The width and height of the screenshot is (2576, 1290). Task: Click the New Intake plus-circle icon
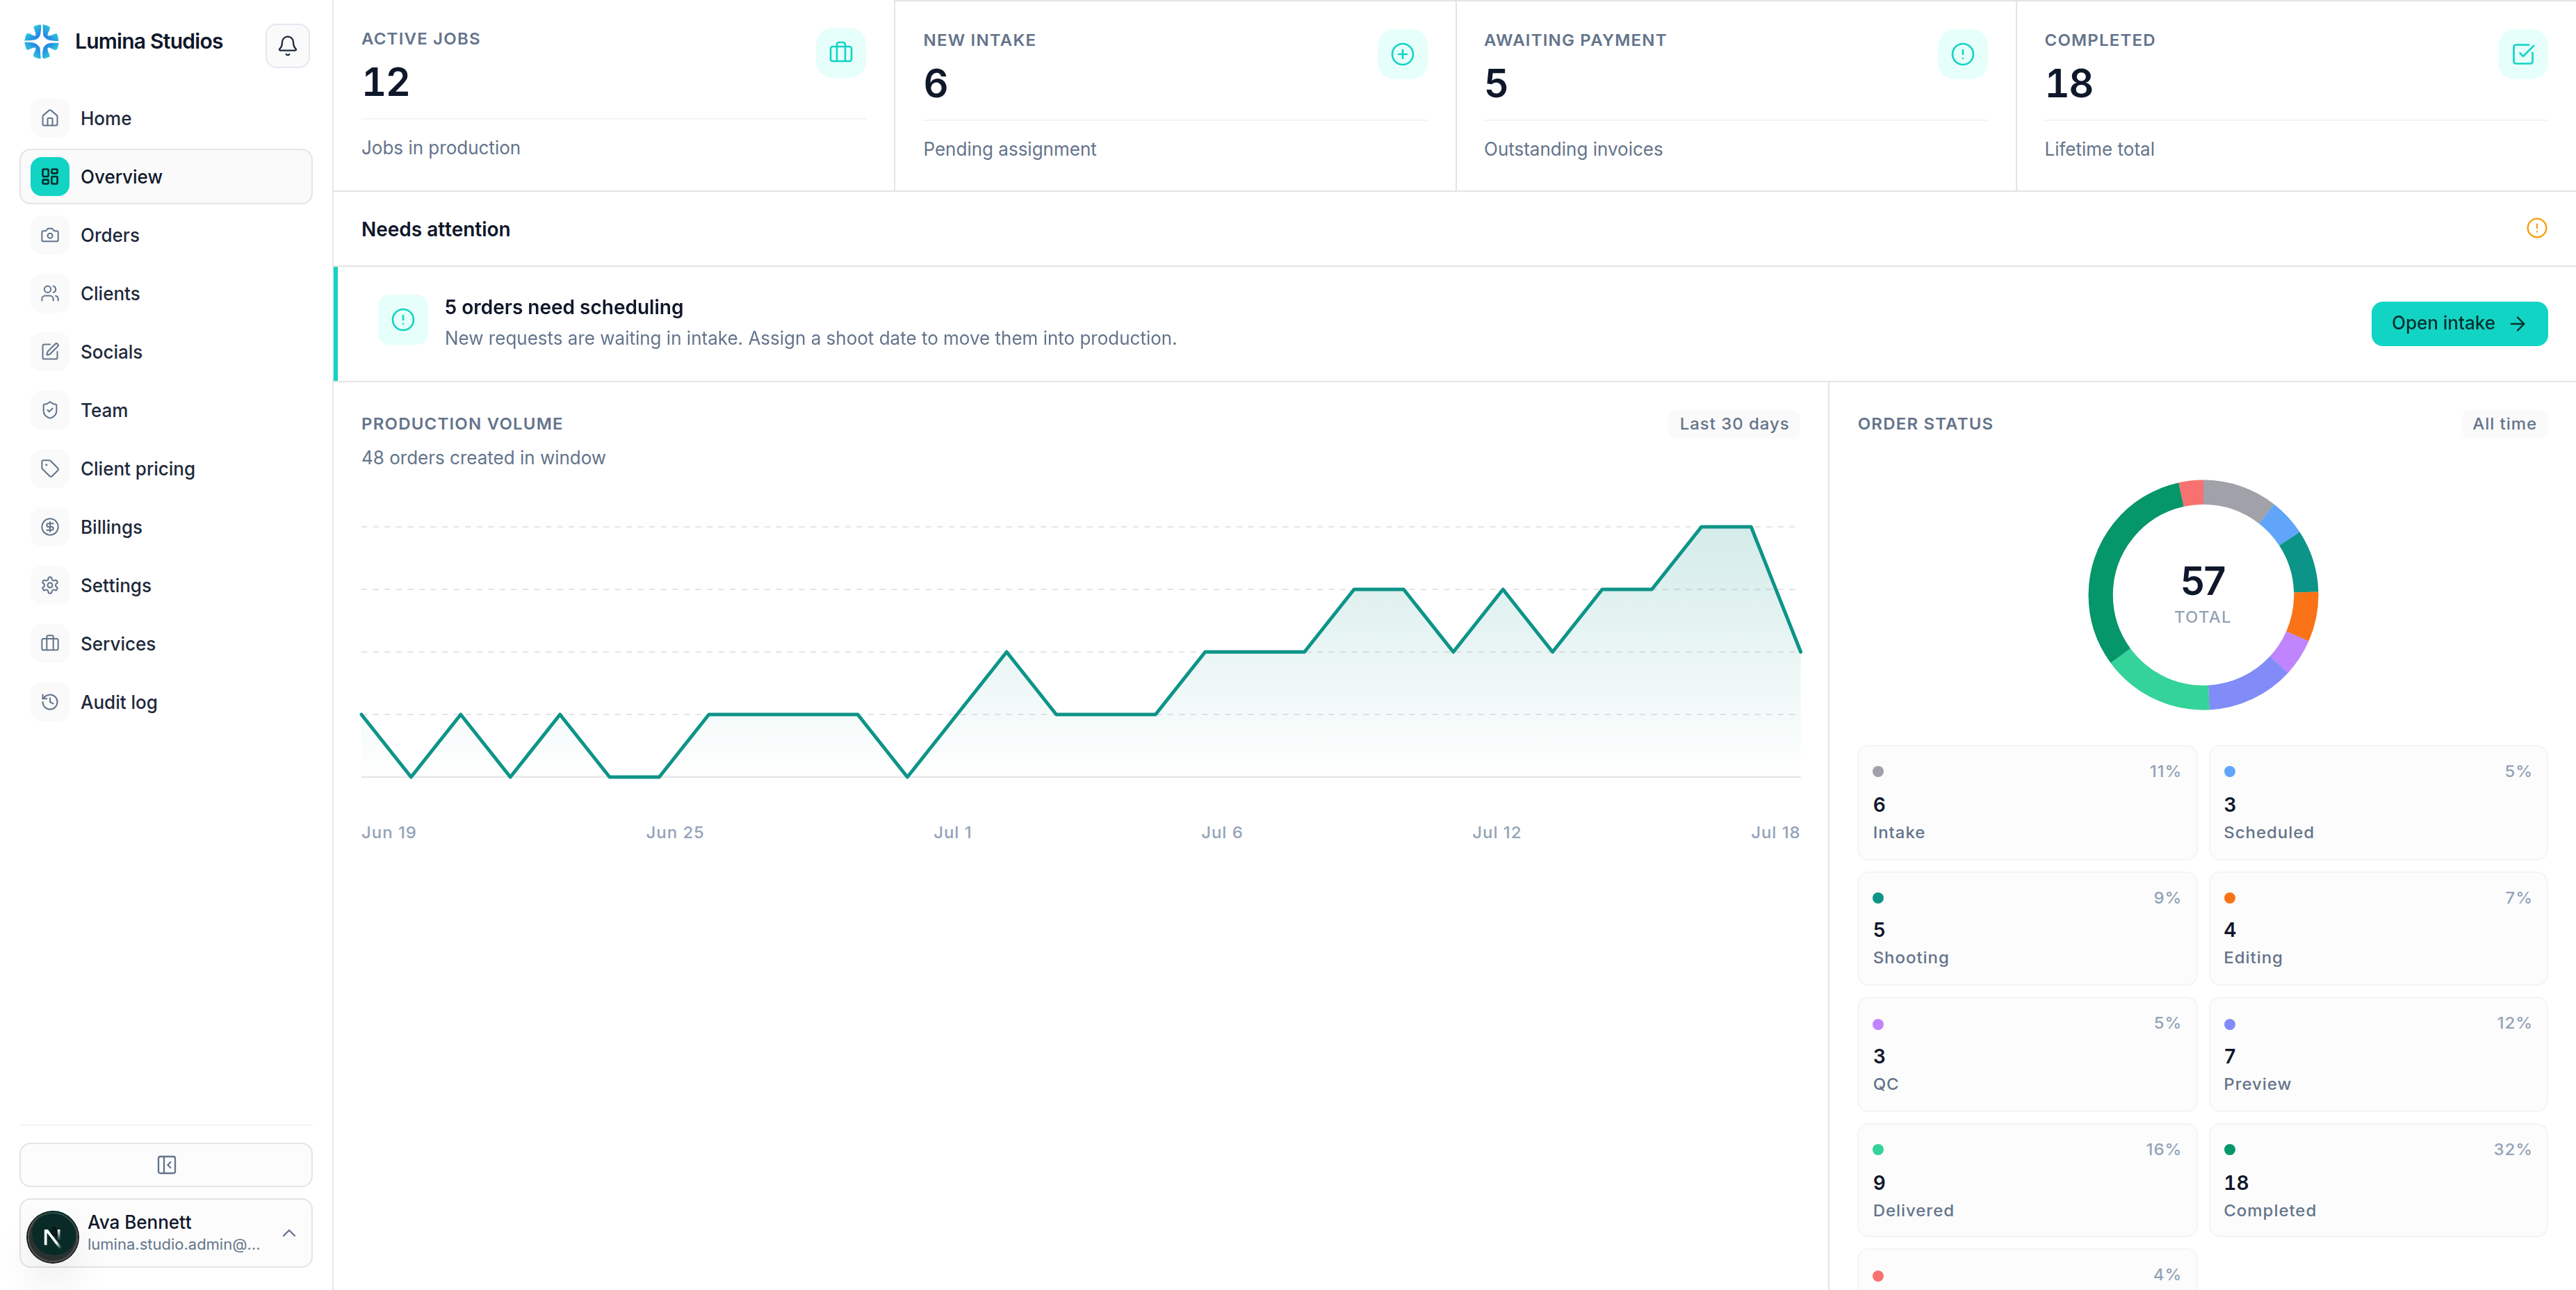1402,54
